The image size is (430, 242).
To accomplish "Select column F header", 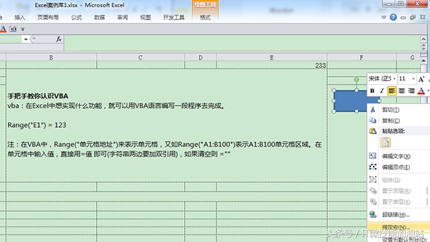I will point(361,57).
